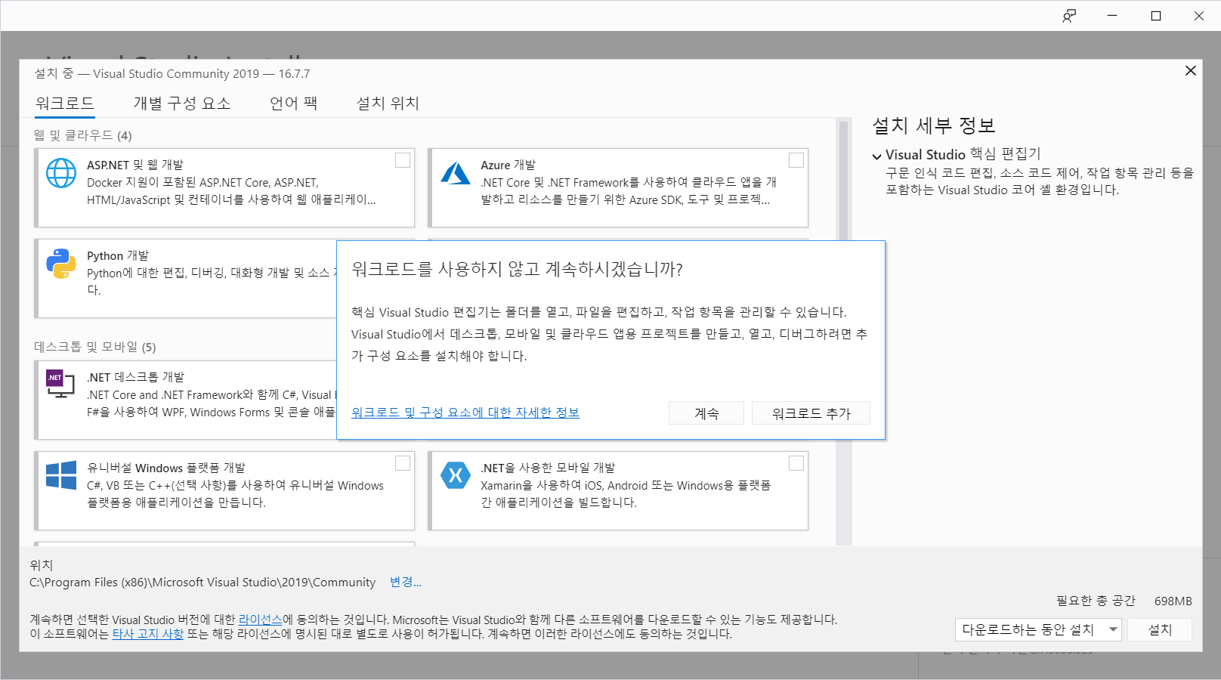Image resolution: width=1221 pixels, height=680 pixels.
Task: Click the ASP.NET globe workload icon
Action: 61,173
